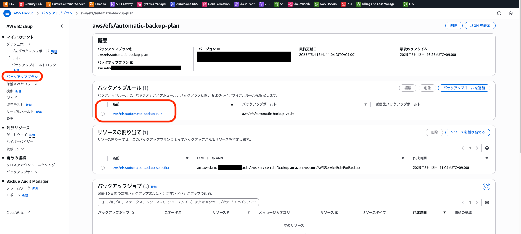Toggle the hamburger navigation menu
Screen dimensions: 521x234
click(7, 13)
